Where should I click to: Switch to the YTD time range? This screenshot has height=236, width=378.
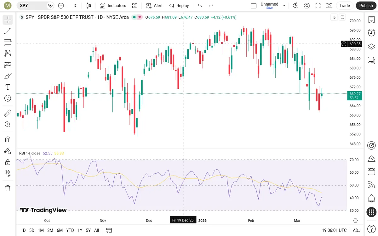pyautogui.click(x=70, y=230)
